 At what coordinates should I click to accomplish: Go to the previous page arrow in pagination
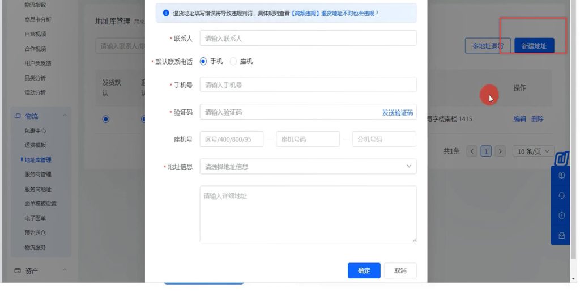(x=472, y=151)
